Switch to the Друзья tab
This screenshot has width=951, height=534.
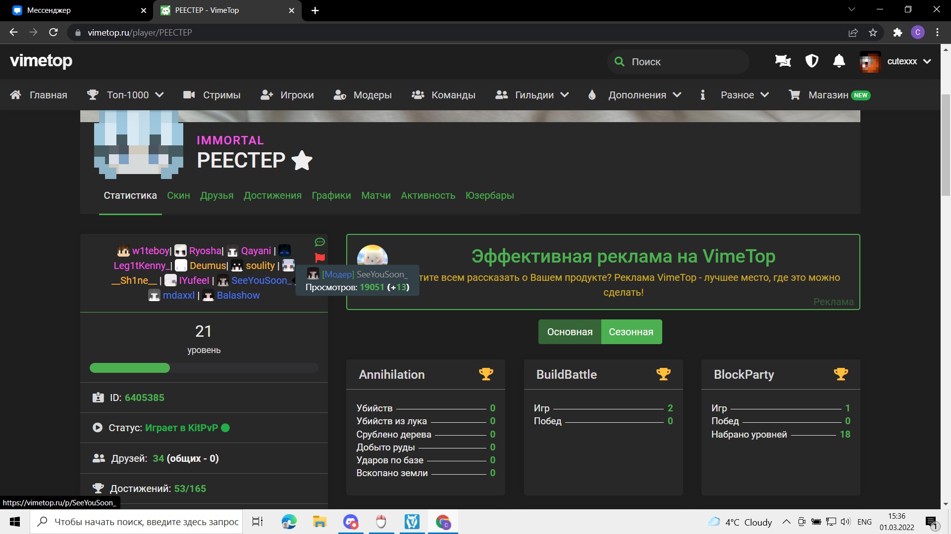(217, 195)
